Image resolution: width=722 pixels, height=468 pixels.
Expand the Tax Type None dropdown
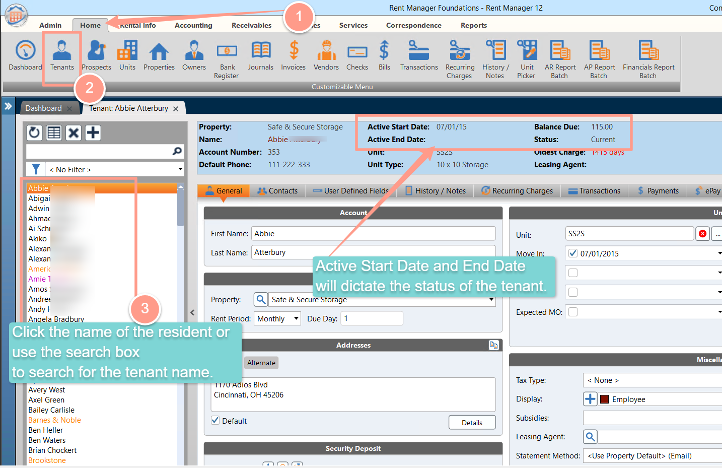pyautogui.click(x=653, y=380)
